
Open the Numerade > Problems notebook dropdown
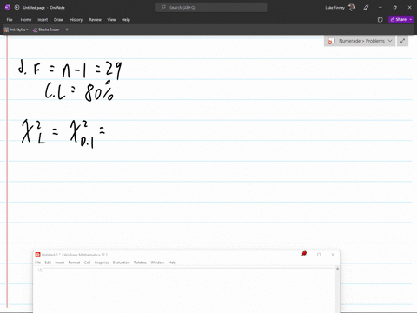click(360, 41)
